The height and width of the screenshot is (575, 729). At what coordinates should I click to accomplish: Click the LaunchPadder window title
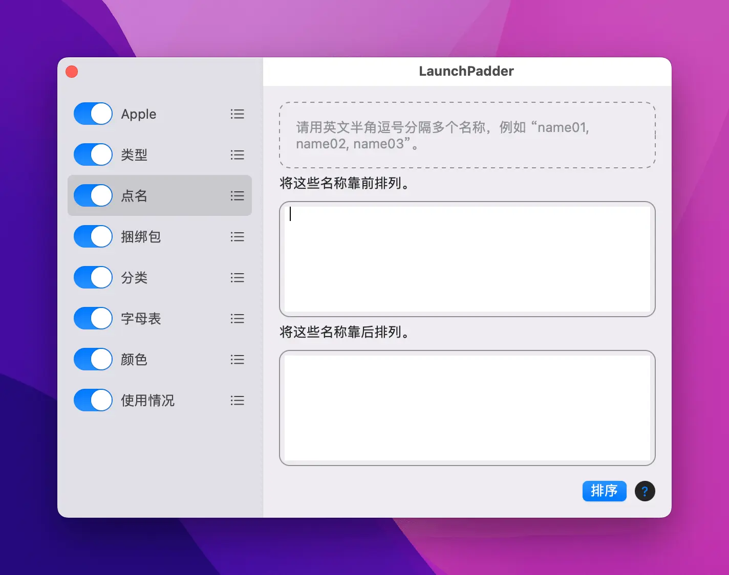click(x=466, y=71)
